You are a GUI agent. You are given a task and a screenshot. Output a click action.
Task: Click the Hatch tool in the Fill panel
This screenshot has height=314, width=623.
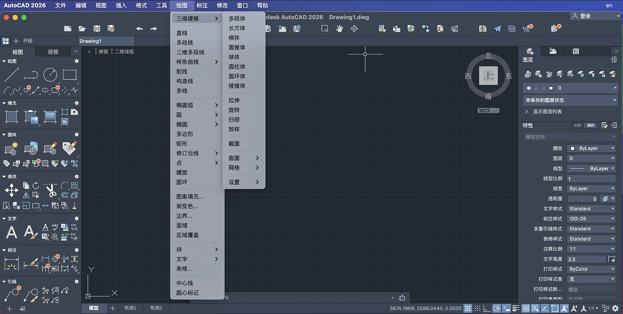pos(12,117)
